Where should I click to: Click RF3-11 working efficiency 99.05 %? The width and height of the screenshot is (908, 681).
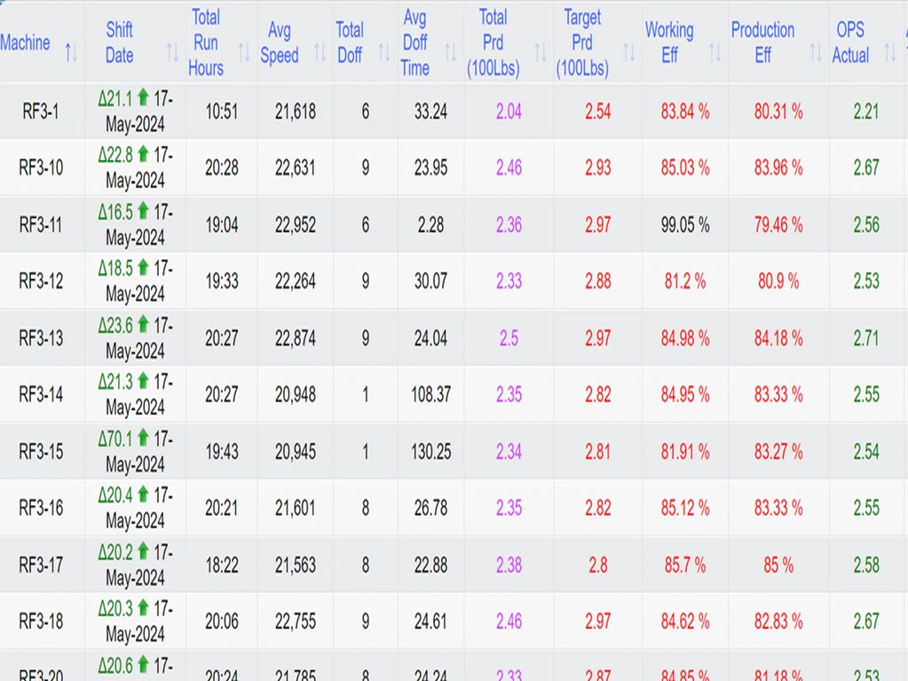(x=684, y=225)
